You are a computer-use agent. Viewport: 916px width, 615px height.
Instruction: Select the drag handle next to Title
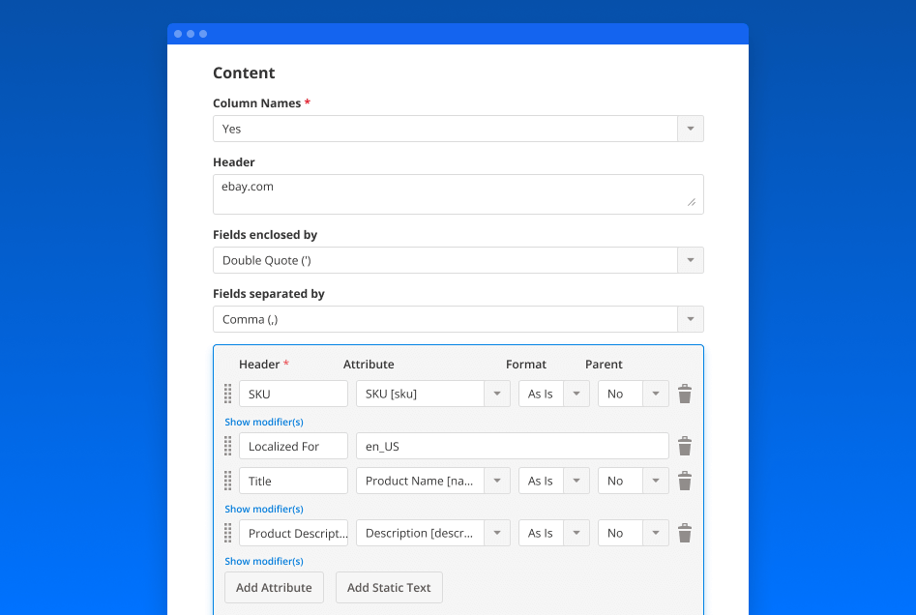228,481
